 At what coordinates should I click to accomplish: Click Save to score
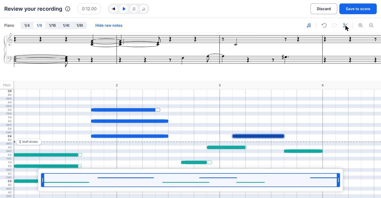(358, 9)
